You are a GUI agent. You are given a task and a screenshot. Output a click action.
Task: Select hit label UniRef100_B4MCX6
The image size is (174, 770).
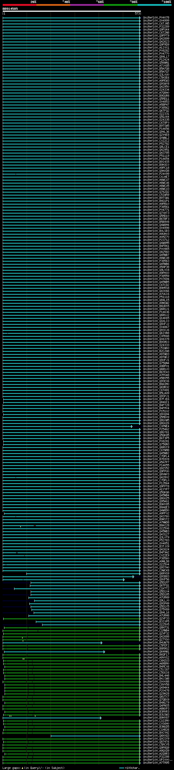156,666
